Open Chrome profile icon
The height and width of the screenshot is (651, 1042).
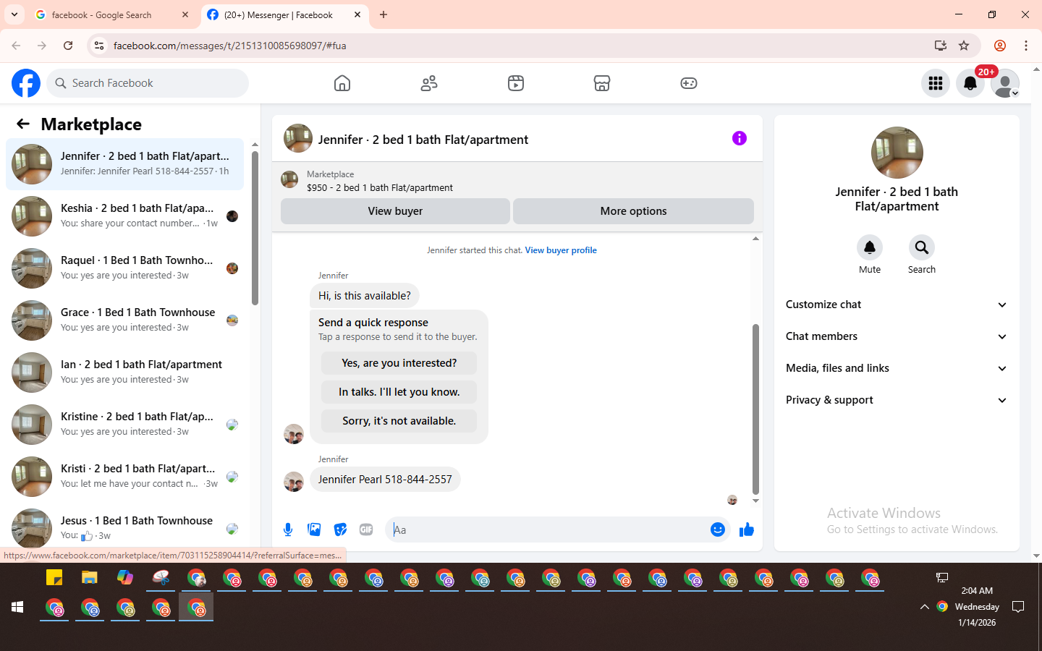click(1000, 46)
